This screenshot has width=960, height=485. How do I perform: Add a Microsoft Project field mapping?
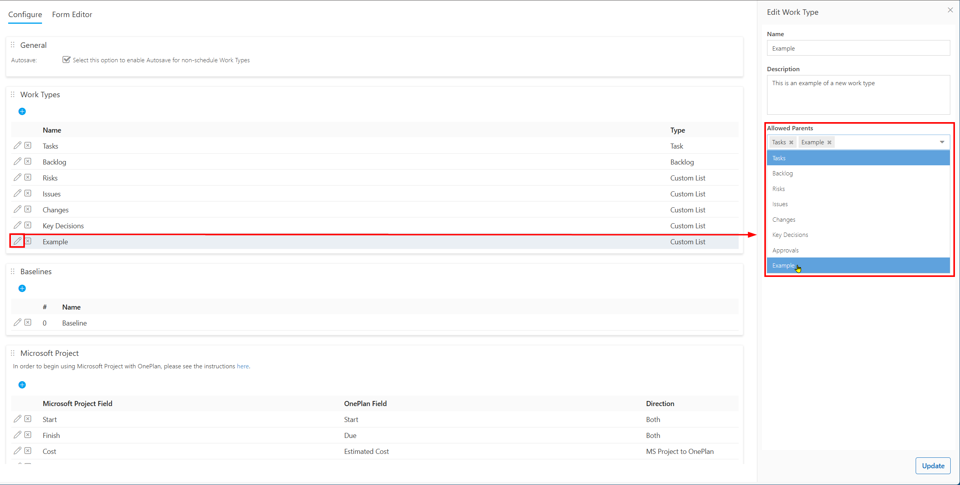[22, 385]
